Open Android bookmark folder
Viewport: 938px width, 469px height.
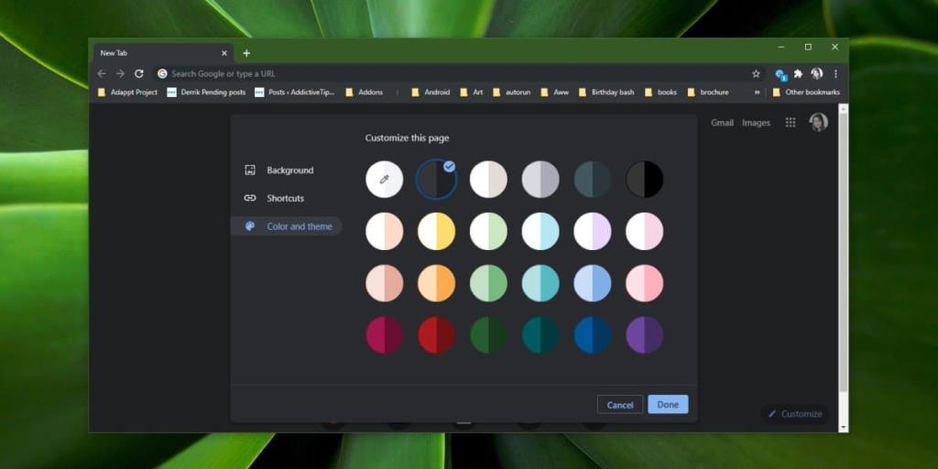[x=431, y=93]
